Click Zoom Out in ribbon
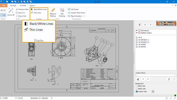Screen dimensions: 177x100 (x=22, y=16)
